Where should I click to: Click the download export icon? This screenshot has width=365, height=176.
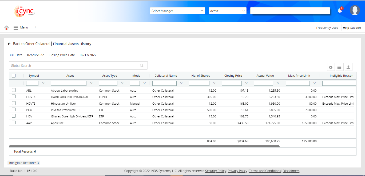coord(348,67)
